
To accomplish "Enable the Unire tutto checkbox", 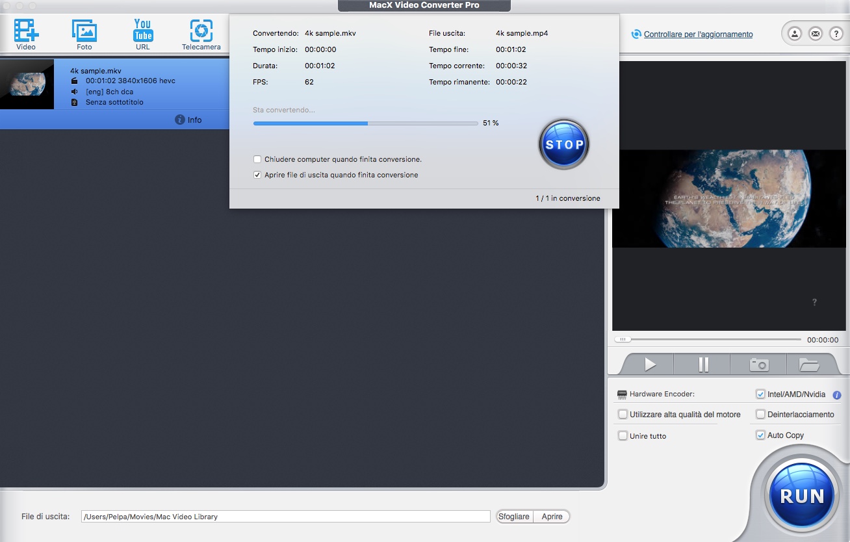I will (623, 435).
